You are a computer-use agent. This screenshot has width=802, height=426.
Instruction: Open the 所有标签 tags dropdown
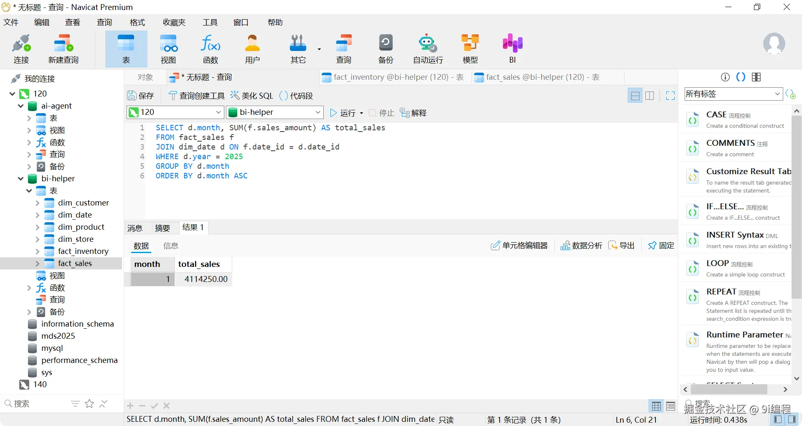coord(733,94)
